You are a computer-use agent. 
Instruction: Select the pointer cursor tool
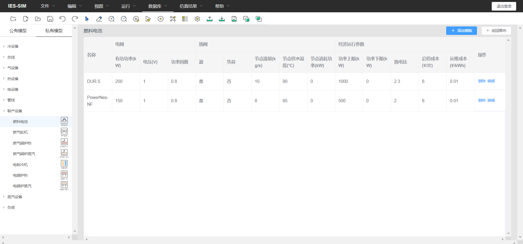coord(87,19)
